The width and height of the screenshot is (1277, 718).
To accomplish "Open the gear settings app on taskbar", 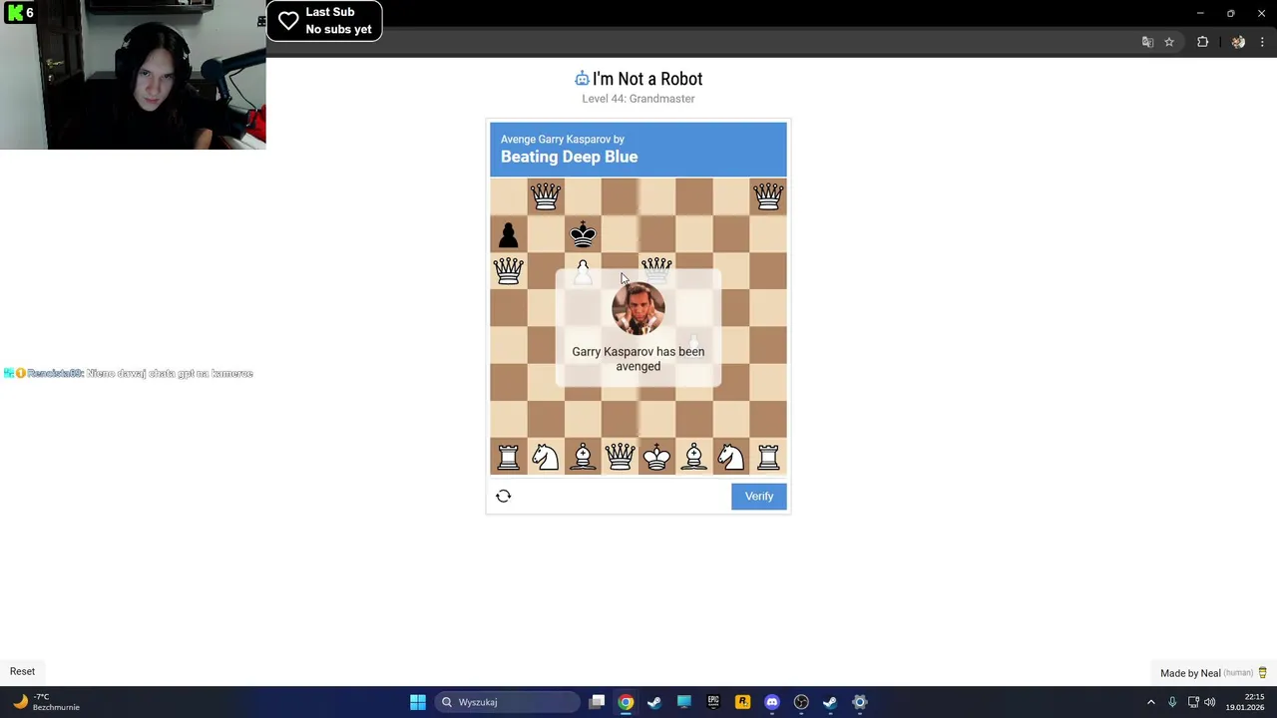I will [x=860, y=702].
